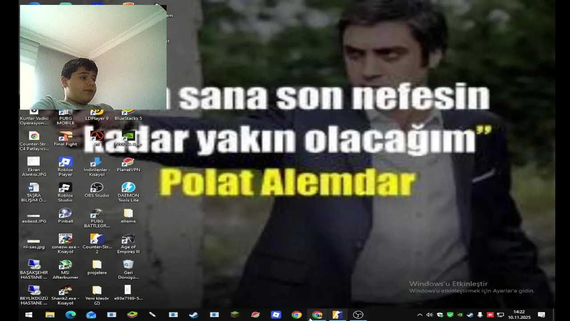Image resolution: width=570 pixels, height=321 pixels.
Task: Switch to the Counter-Strike taskbar icon
Action: pyautogui.click(x=337, y=315)
